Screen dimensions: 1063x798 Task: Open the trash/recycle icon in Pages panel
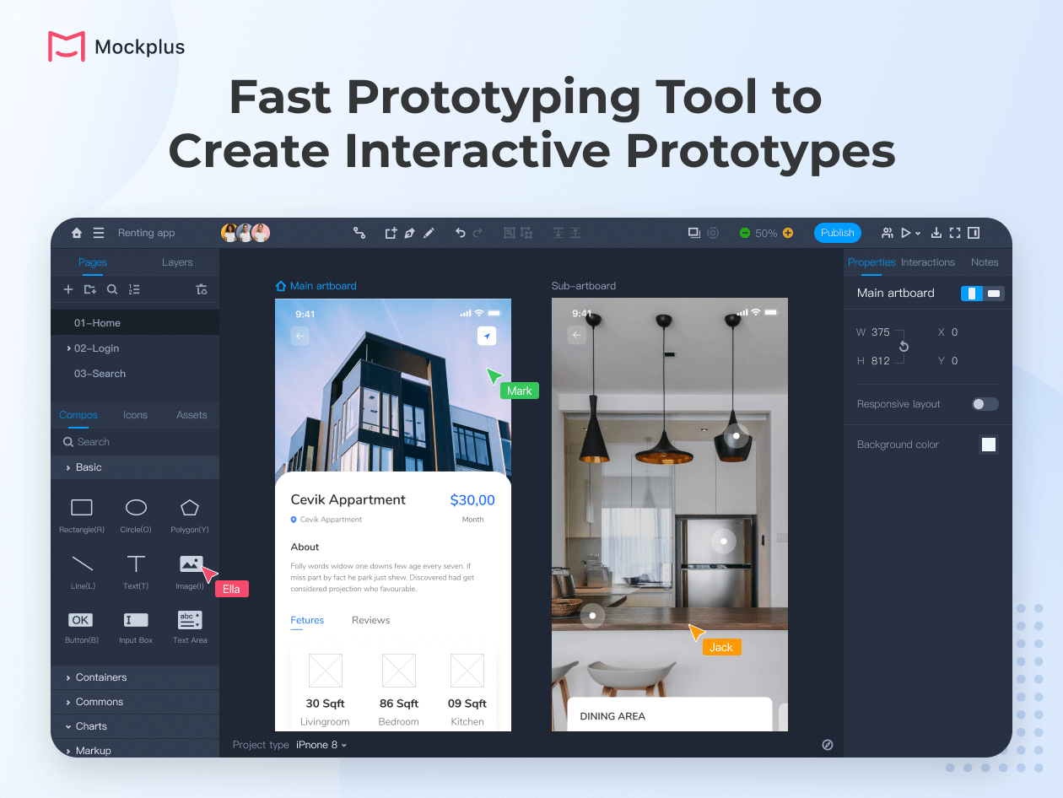coord(202,288)
